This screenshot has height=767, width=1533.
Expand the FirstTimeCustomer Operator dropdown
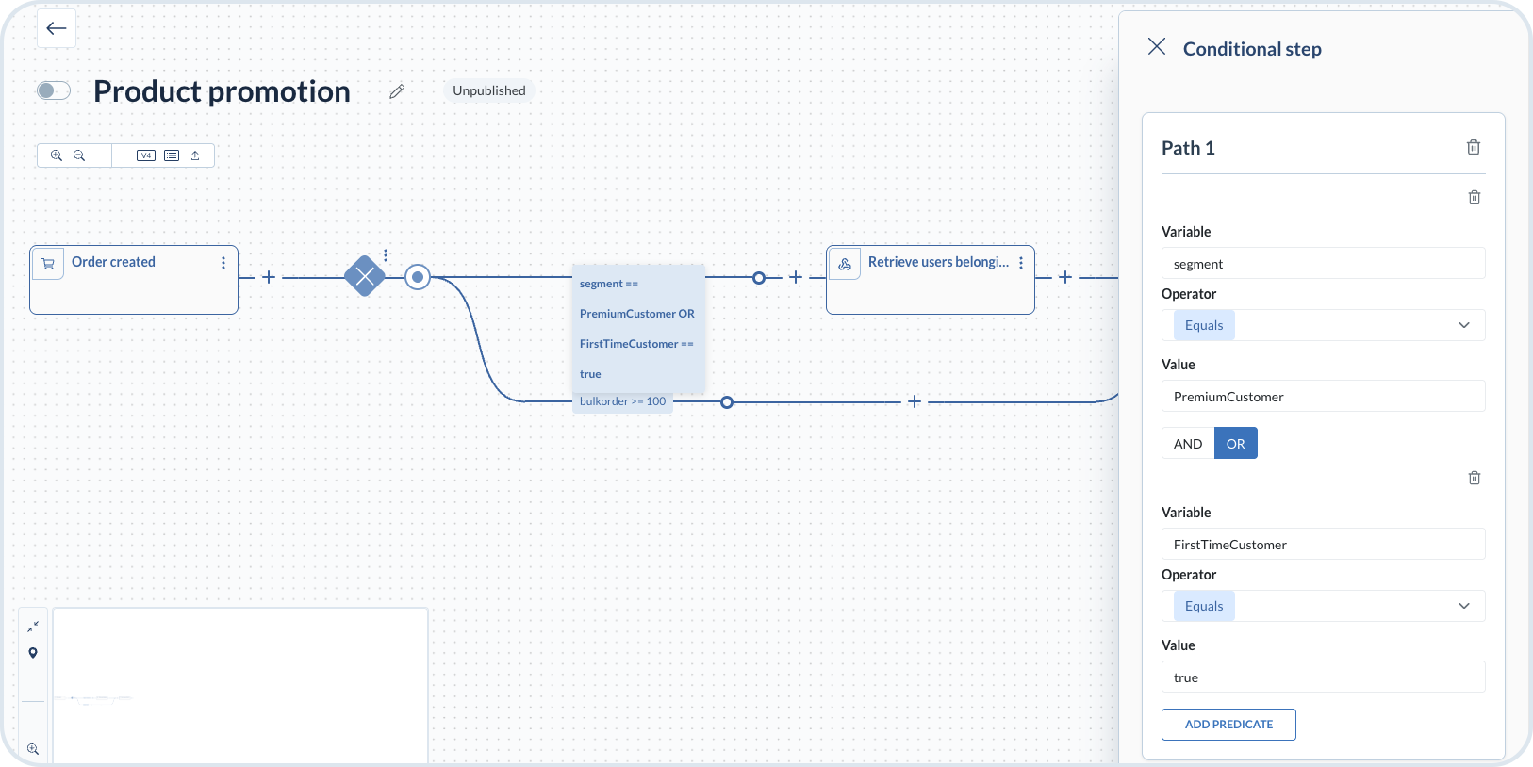pyautogui.click(x=1463, y=606)
